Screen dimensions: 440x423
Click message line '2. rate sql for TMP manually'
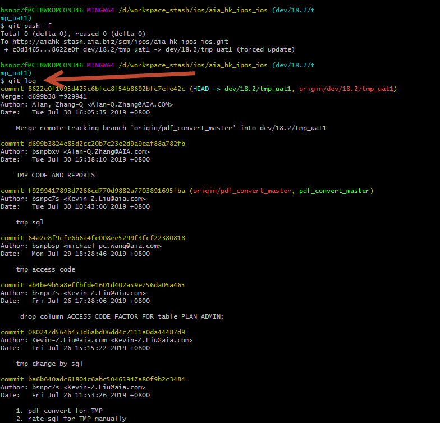(71, 419)
